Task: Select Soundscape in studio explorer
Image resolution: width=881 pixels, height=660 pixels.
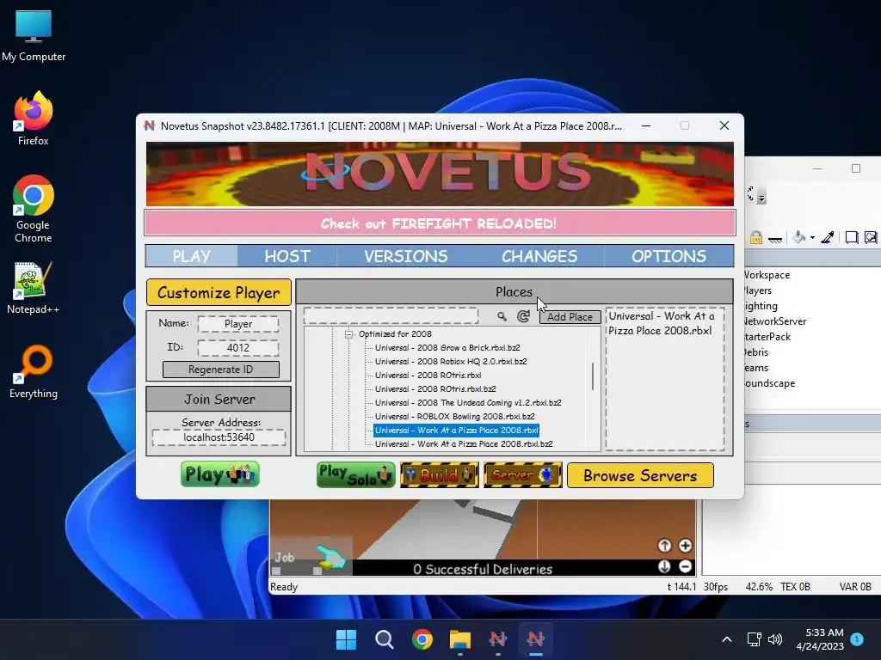Action: (769, 383)
